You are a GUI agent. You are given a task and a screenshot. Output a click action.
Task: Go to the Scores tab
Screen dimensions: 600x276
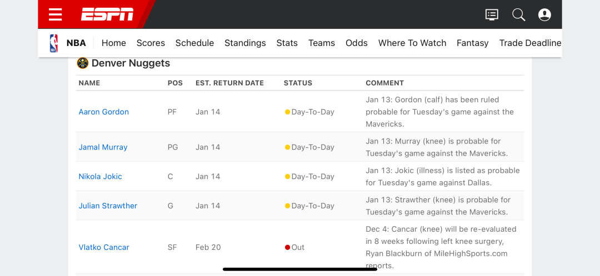tap(151, 43)
